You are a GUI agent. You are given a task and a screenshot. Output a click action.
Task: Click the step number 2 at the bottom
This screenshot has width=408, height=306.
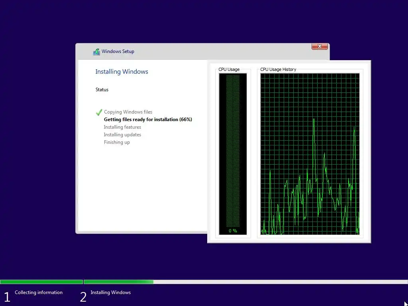pos(83,297)
